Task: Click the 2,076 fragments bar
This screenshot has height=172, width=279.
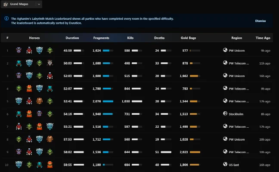Action: pos(108,101)
